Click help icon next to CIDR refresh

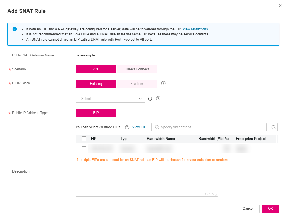coord(158,98)
